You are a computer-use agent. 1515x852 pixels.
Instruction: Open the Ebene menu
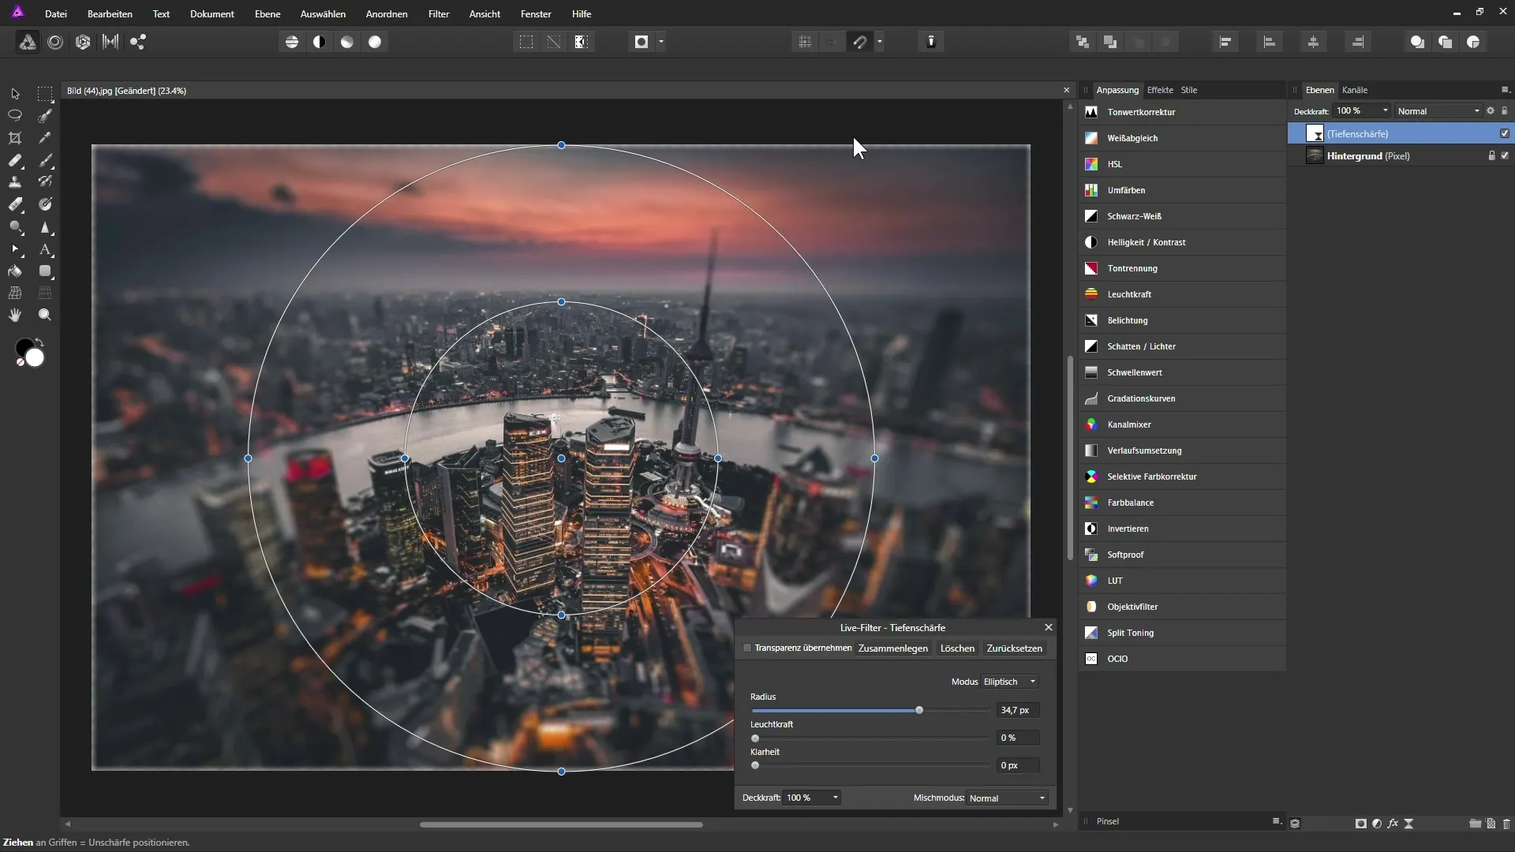tap(267, 14)
